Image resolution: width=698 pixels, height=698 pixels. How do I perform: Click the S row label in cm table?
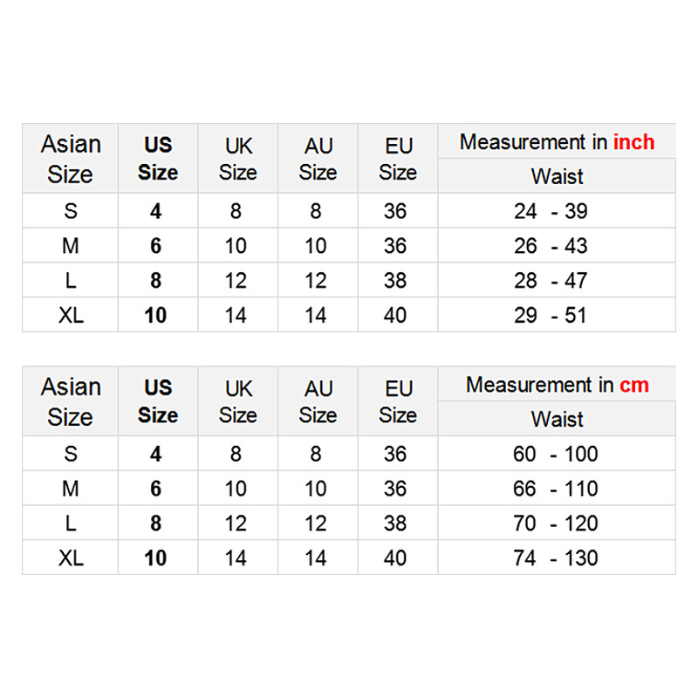tap(71, 454)
